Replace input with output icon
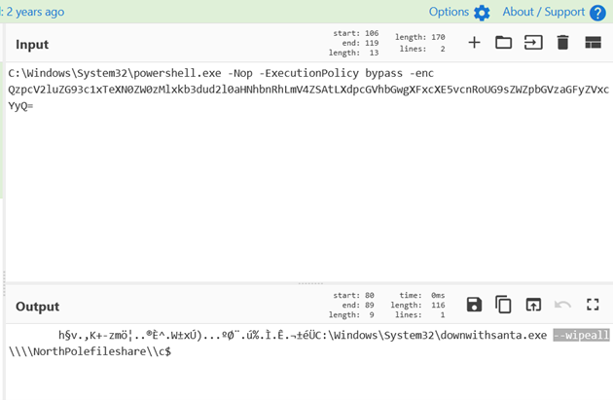Image resolution: width=613 pixels, height=400 pixels. point(533,305)
